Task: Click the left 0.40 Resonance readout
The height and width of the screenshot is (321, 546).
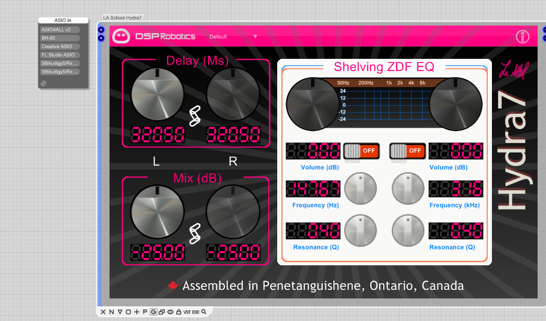Action: (x=313, y=231)
